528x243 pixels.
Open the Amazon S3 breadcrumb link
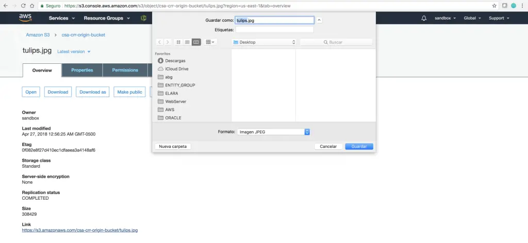coord(38,35)
